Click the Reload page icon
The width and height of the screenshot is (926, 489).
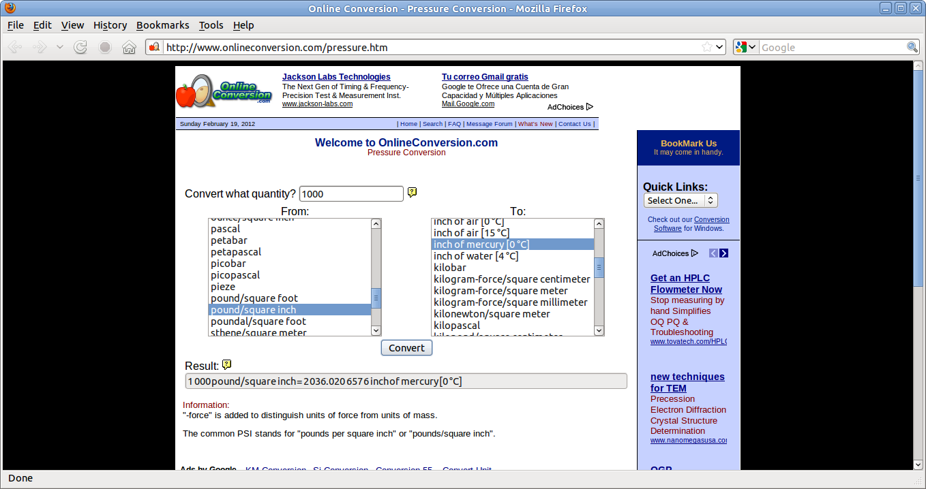80,48
